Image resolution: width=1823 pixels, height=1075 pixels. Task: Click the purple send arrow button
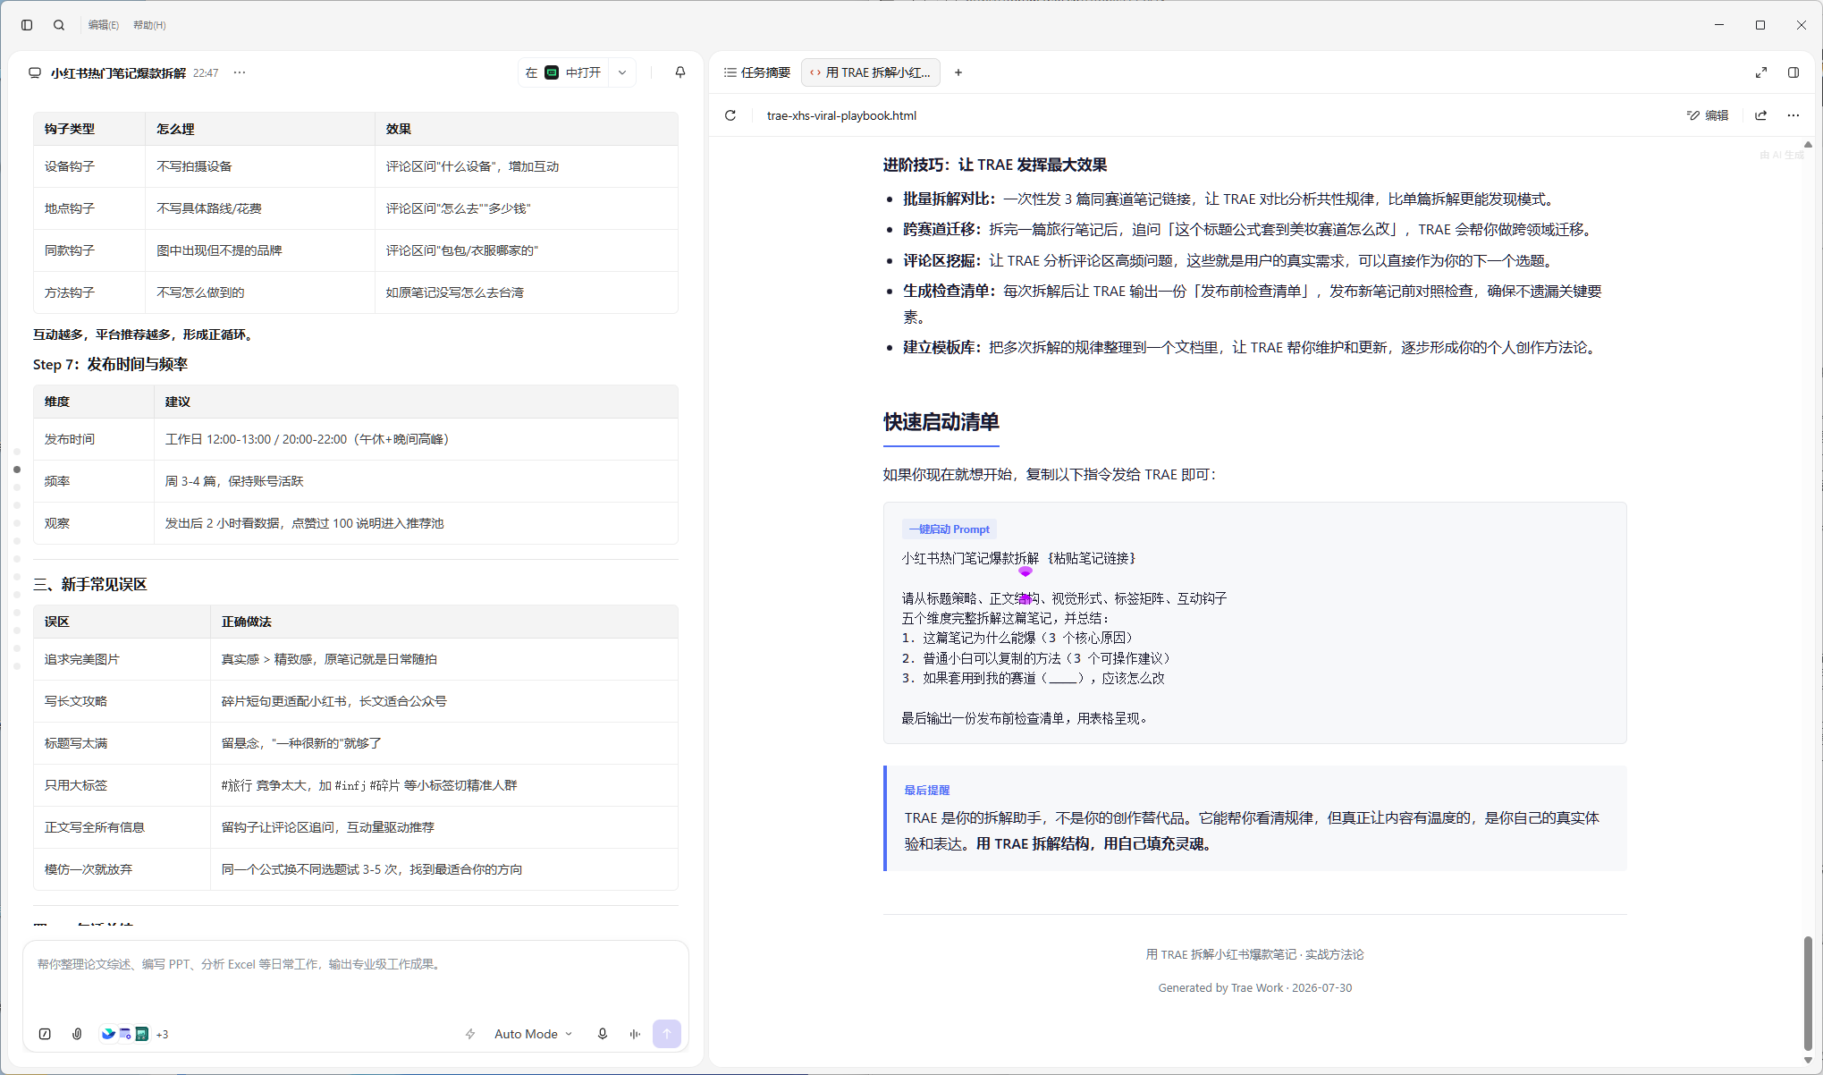click(x=667, y=1034)
